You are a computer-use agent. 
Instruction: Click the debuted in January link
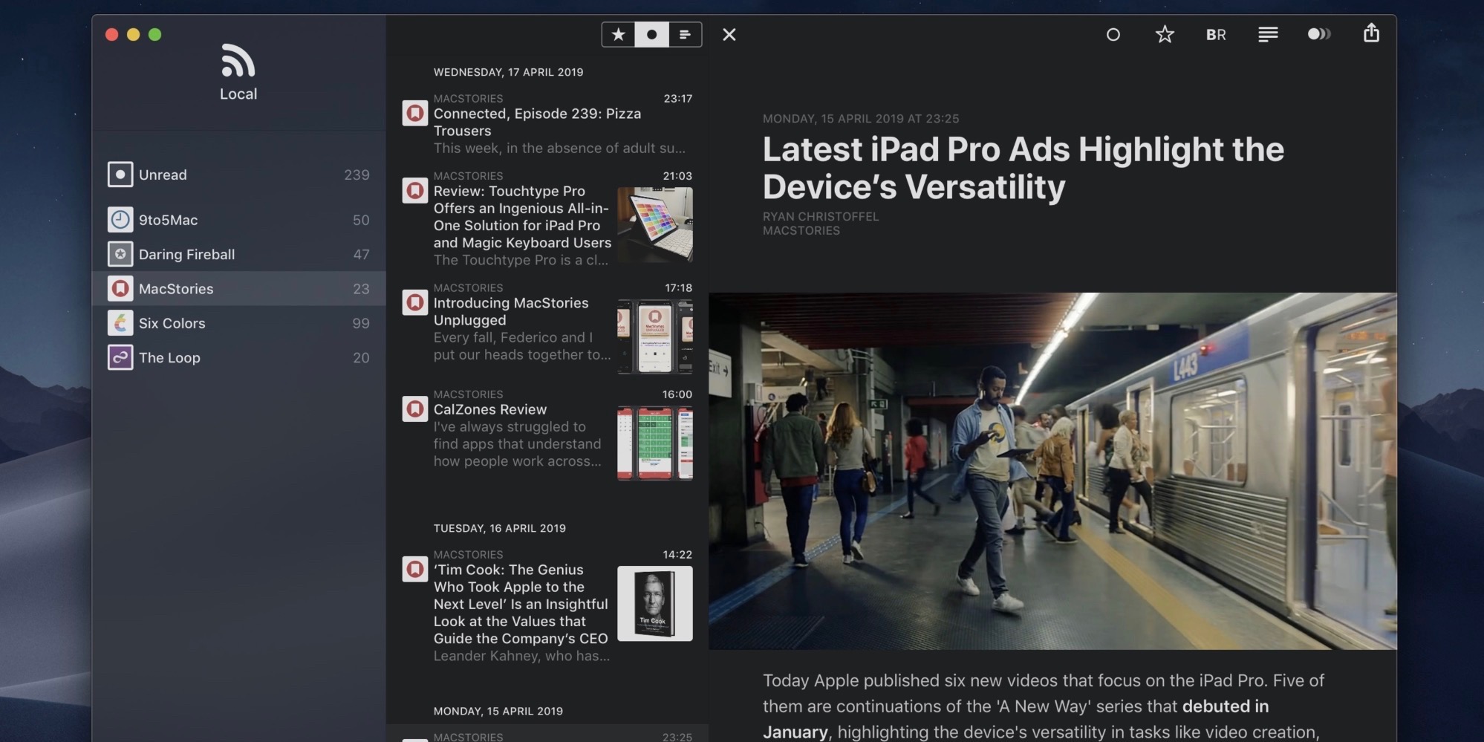[x=1226, y=706]
